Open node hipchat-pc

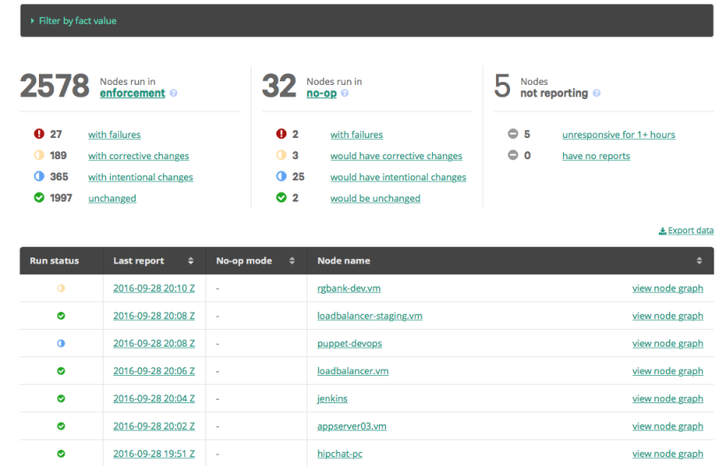point(340,454)
